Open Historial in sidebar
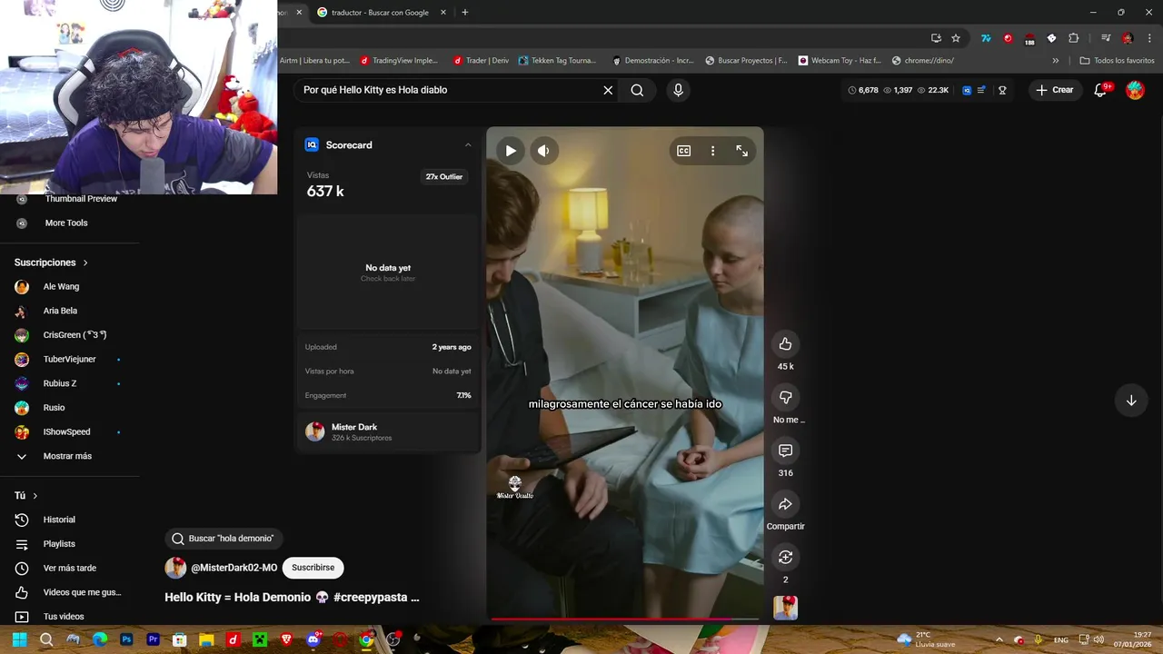Screen dimensions: 1163x654 pyautogui.click(x=59, y=520)
